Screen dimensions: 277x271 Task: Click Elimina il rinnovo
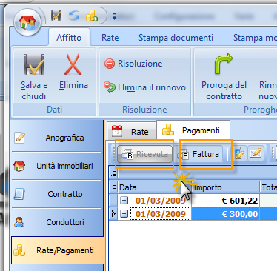(144, 87)
